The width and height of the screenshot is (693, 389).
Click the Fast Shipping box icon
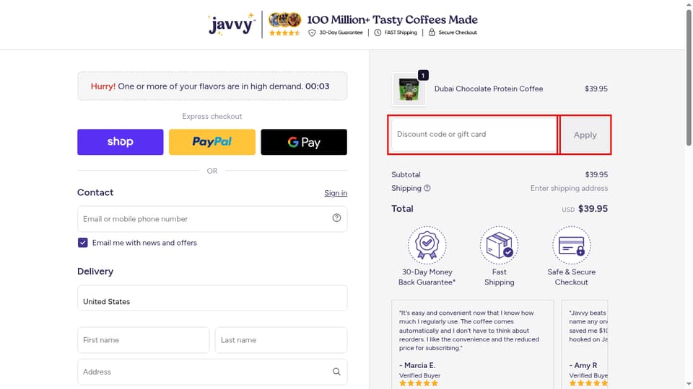tap(500, 245)
